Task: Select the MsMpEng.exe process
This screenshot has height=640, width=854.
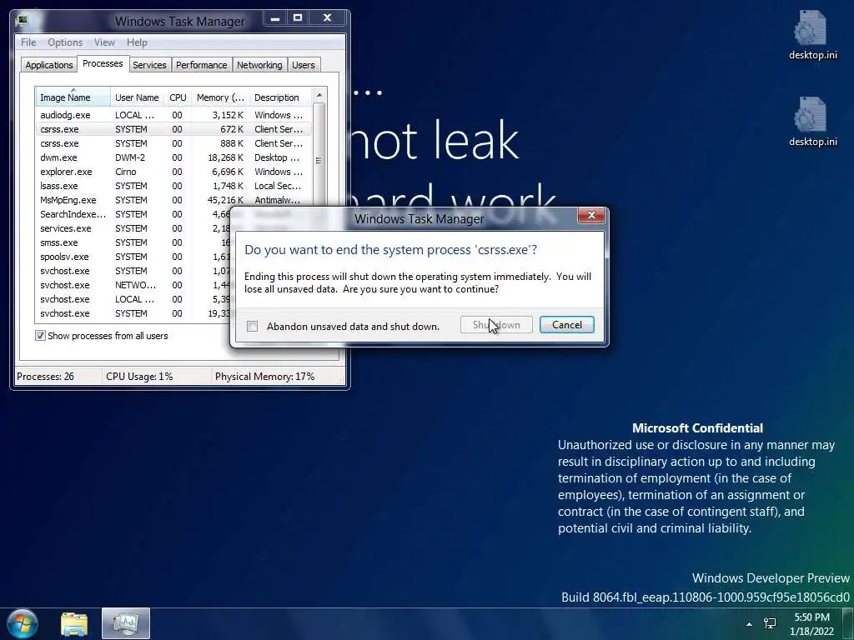Action: 173,200
